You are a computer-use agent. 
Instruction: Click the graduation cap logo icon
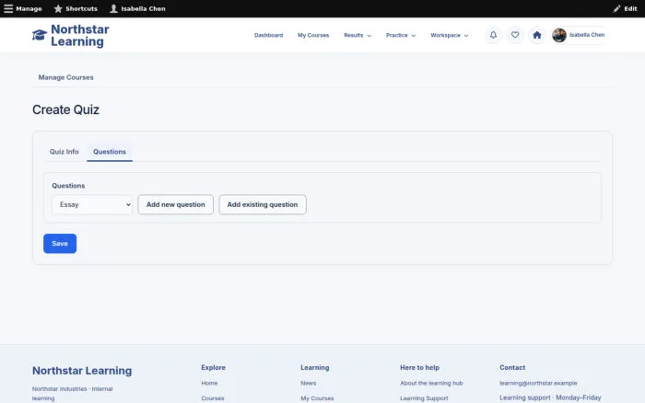[x=40, y=35]
